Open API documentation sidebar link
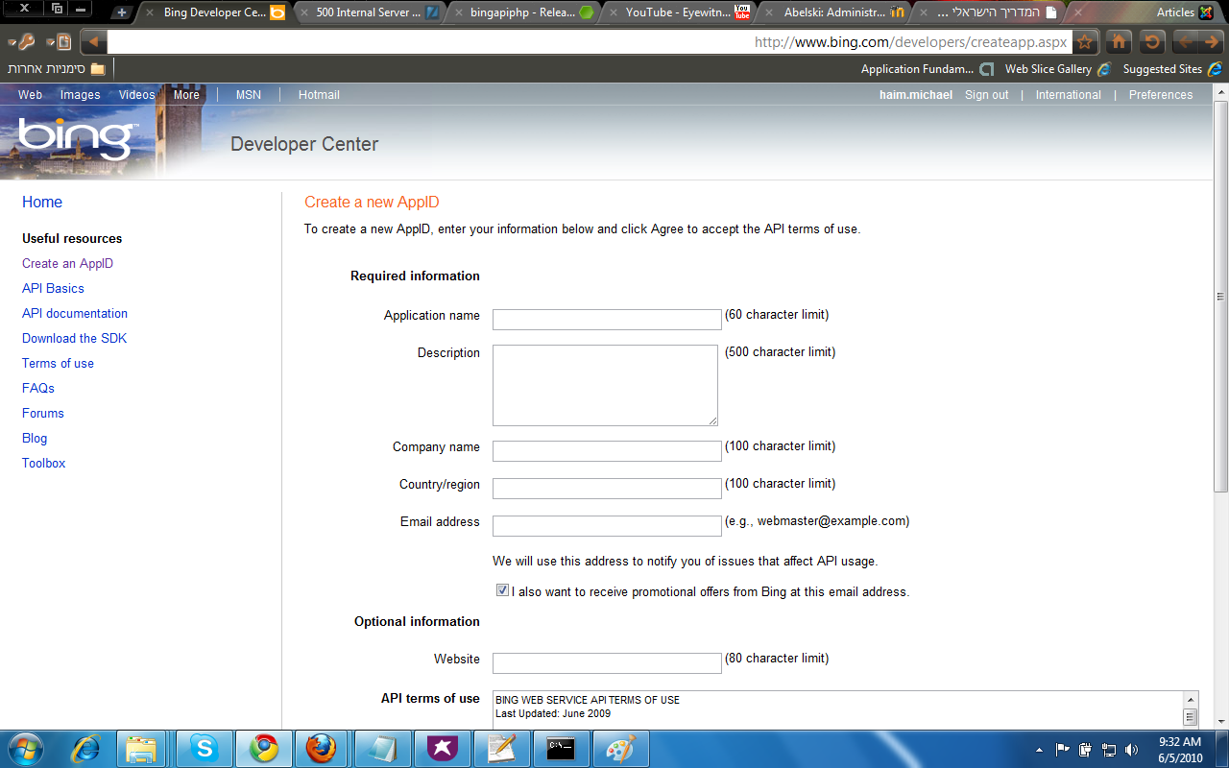The image size is (1229, 768). [x=75, y=313]
